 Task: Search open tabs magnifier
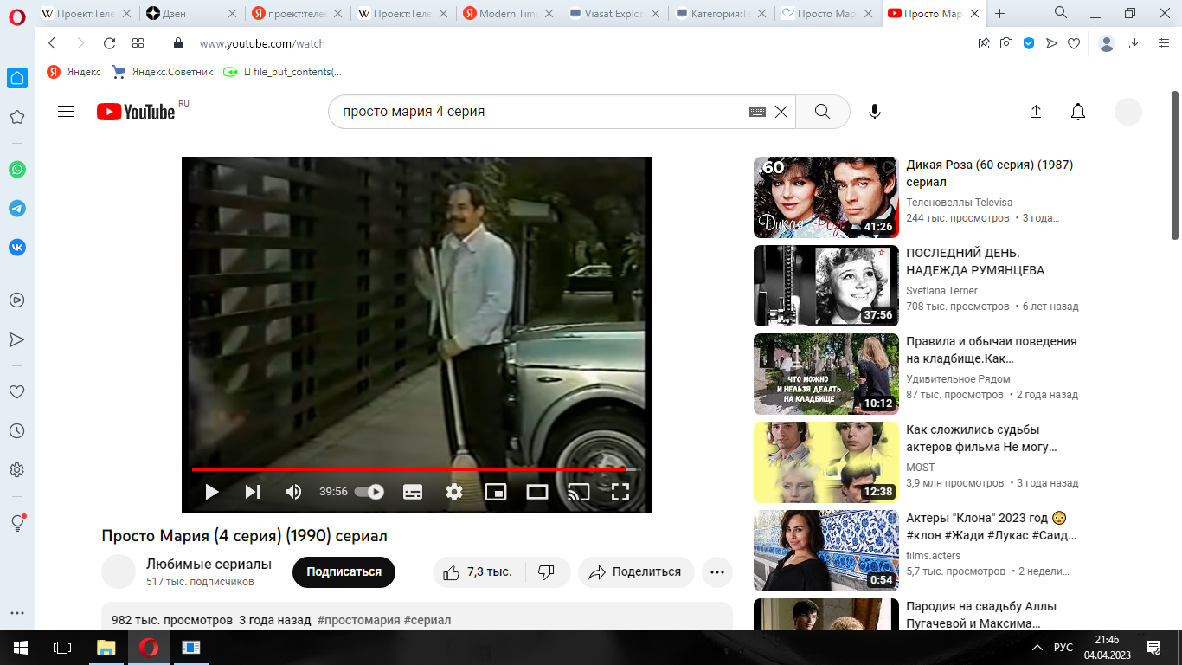pyautogui.click(x=1061, y=12)
